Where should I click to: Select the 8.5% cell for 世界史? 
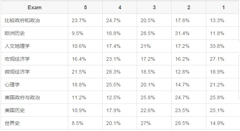coord(85,123)
